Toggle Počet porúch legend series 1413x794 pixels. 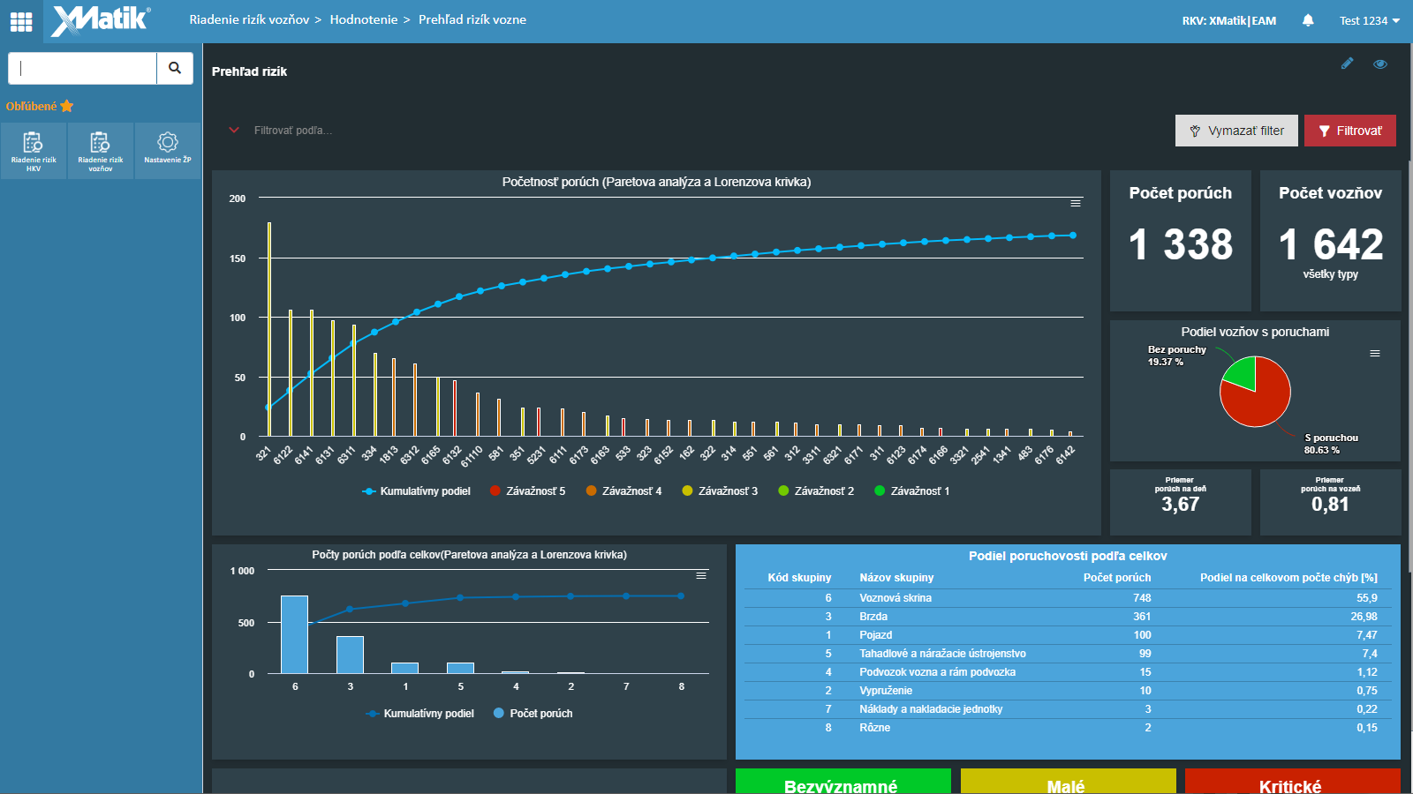[x=533, y=714]
